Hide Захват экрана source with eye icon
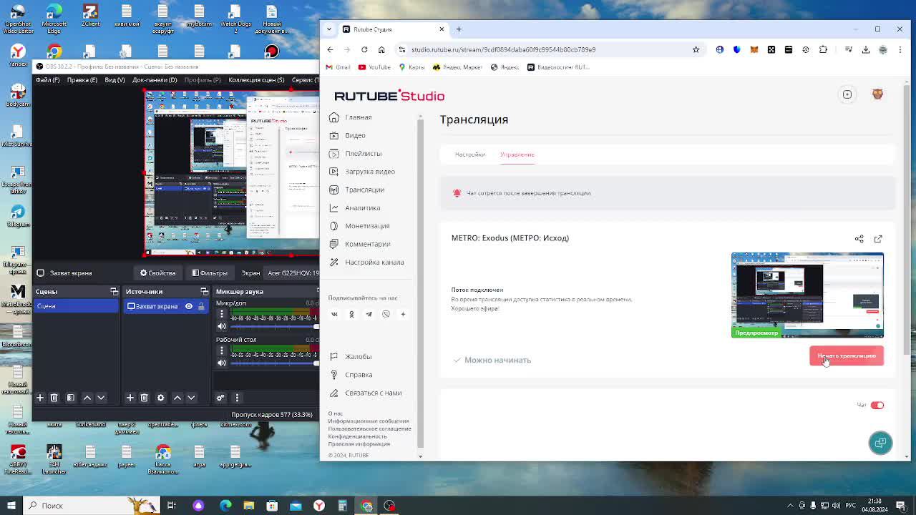This screenshot has height=515, width=916. tap(189, 306)
